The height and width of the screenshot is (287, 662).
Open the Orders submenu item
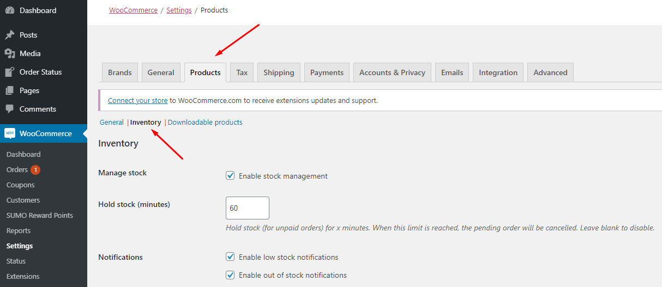tap(17, 170)
